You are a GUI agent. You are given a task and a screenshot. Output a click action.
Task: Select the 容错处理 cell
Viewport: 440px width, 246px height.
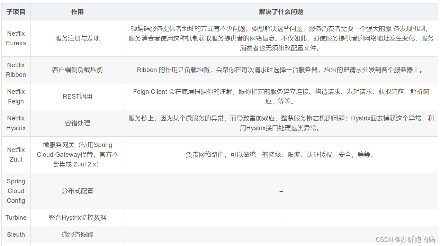(x=78, y=123)
